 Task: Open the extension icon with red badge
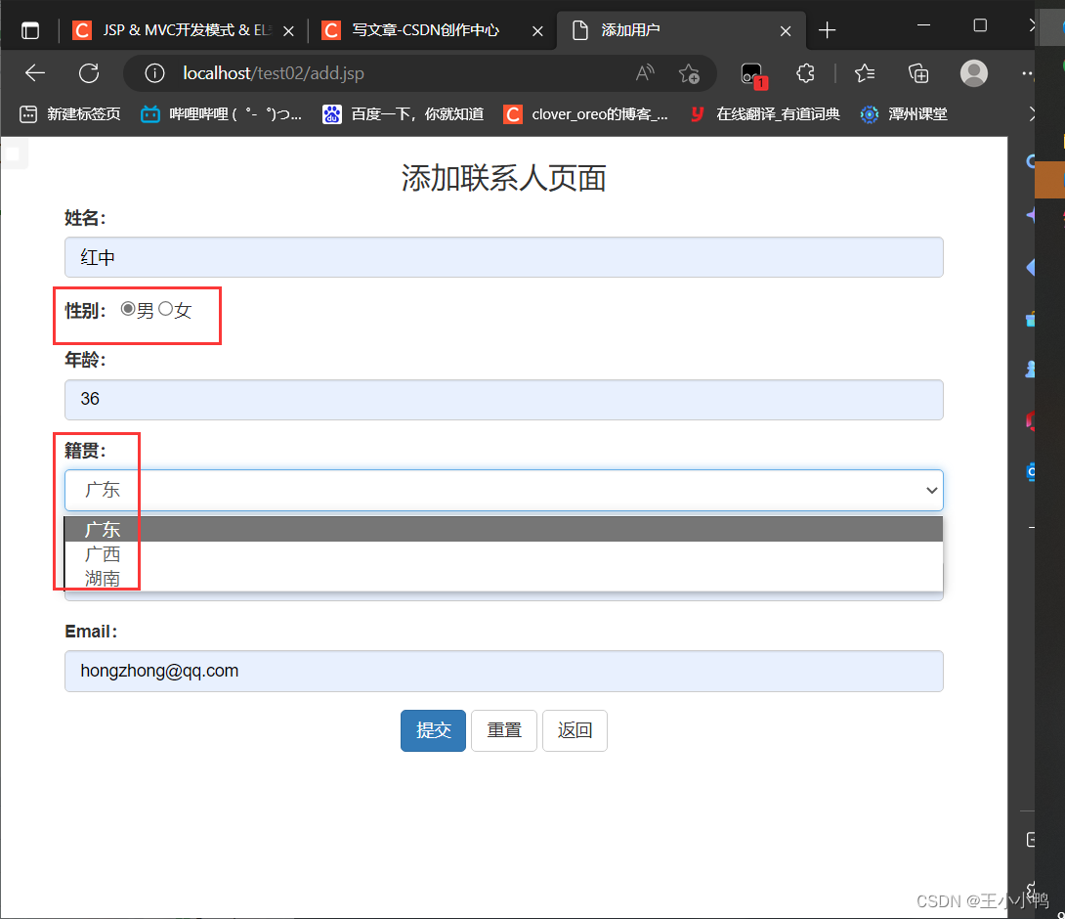(752, 74)
